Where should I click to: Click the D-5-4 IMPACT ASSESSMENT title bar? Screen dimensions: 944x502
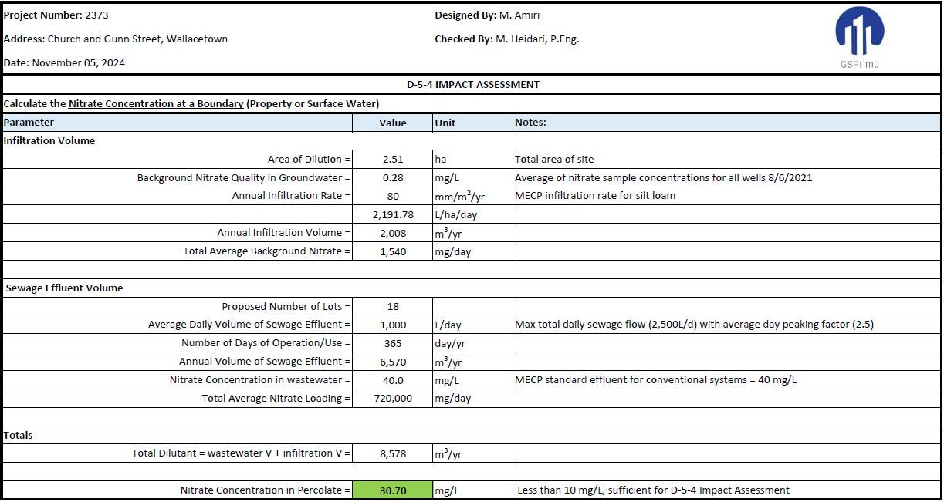pos(472,85)
